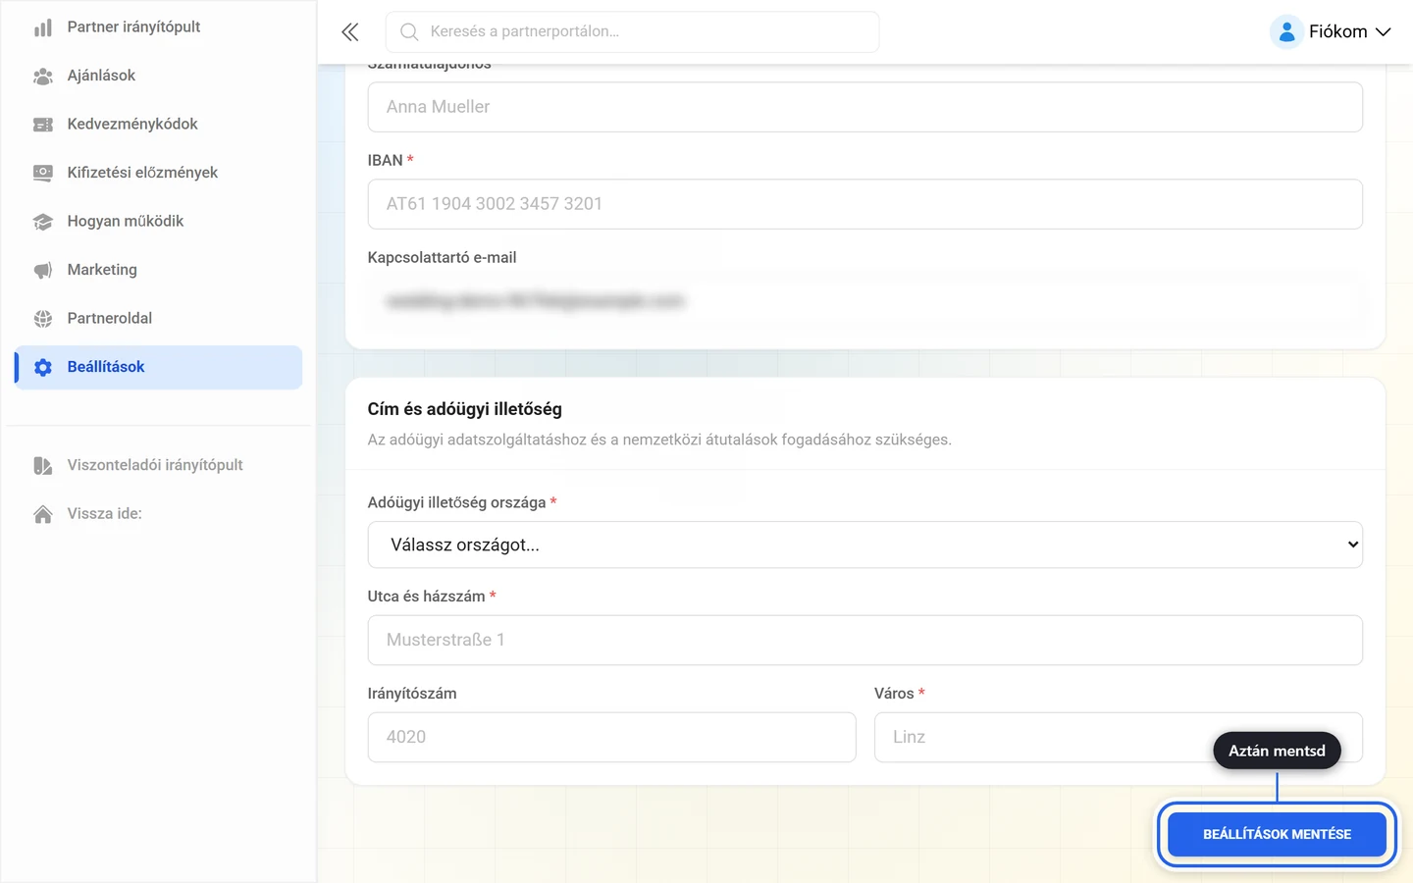The image size is (1413, 883).
Task: Open Kedvezménykódok menu item
Action: (x=158, y=125)
